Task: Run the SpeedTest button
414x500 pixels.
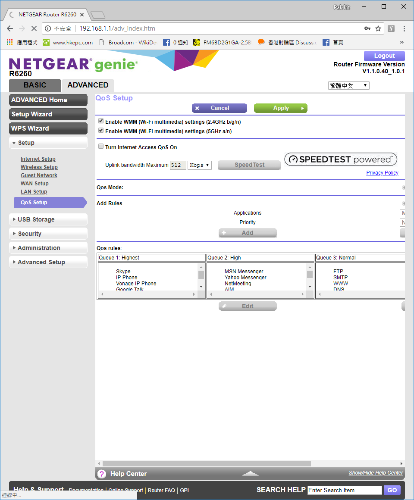Action: (249, 165)
